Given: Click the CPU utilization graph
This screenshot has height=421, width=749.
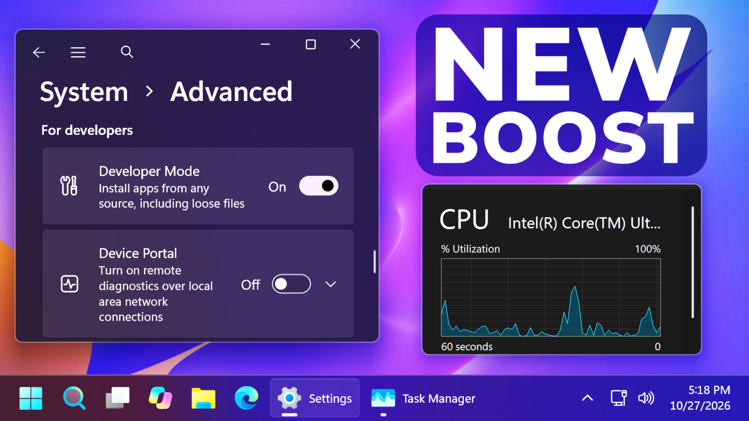Looking at the screenshot, I should 551,297.
